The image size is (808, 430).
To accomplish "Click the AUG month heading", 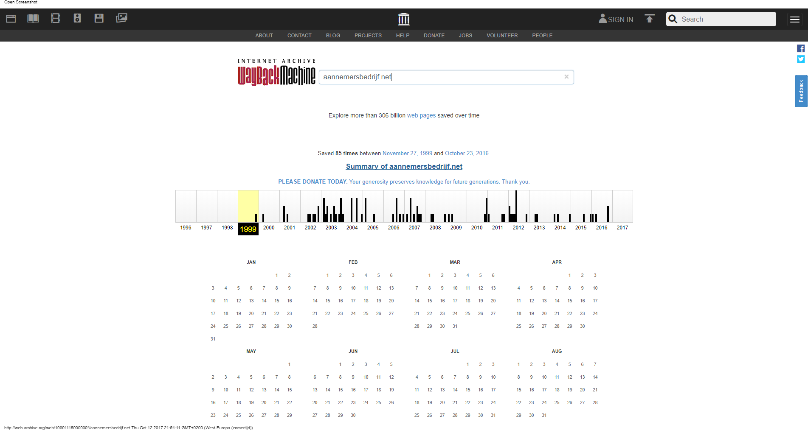I will pyautogui.click(x=557, y=351).
